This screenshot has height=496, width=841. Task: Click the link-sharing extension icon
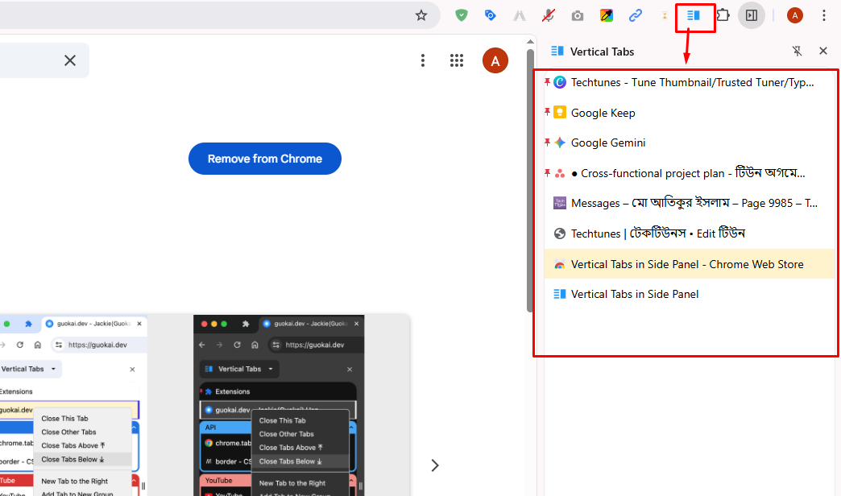[636, 14]
